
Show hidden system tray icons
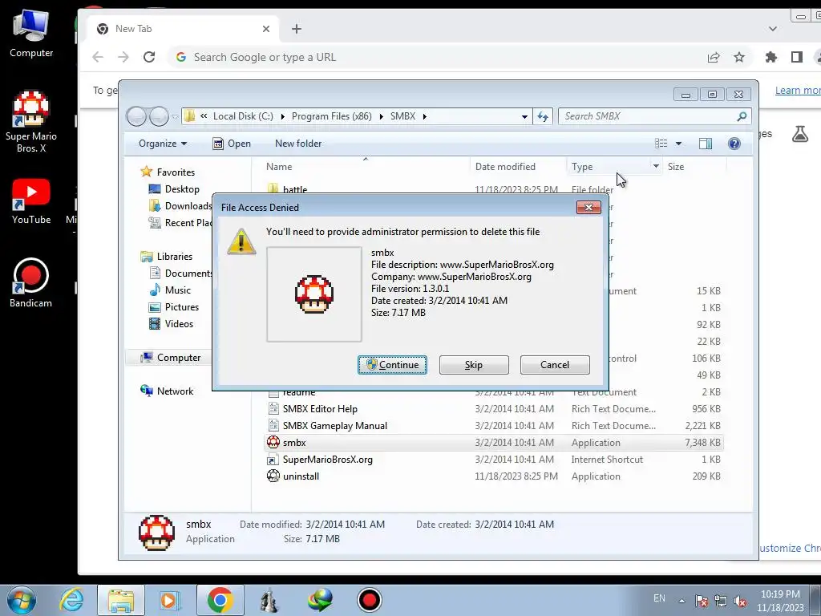[x=681, y=601]
